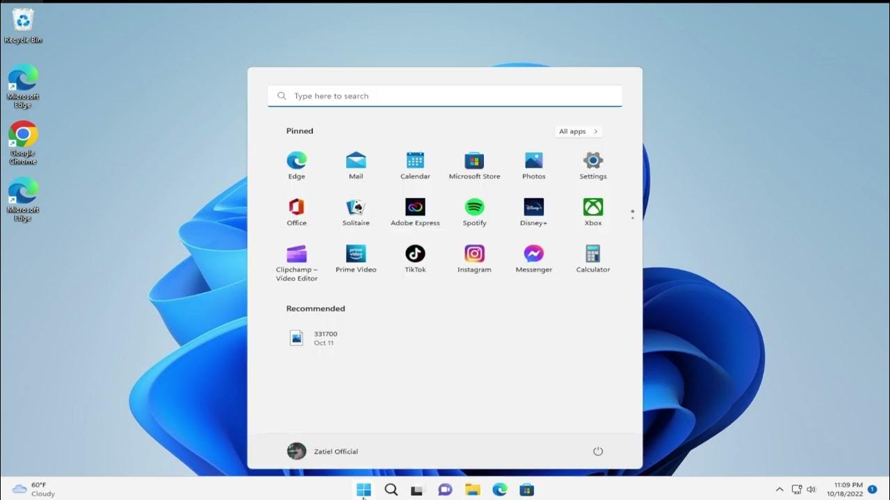This screenshot has width=890, height=500.
Task: Click the Windows Start button on taskbar
Action: pos(364,490)
